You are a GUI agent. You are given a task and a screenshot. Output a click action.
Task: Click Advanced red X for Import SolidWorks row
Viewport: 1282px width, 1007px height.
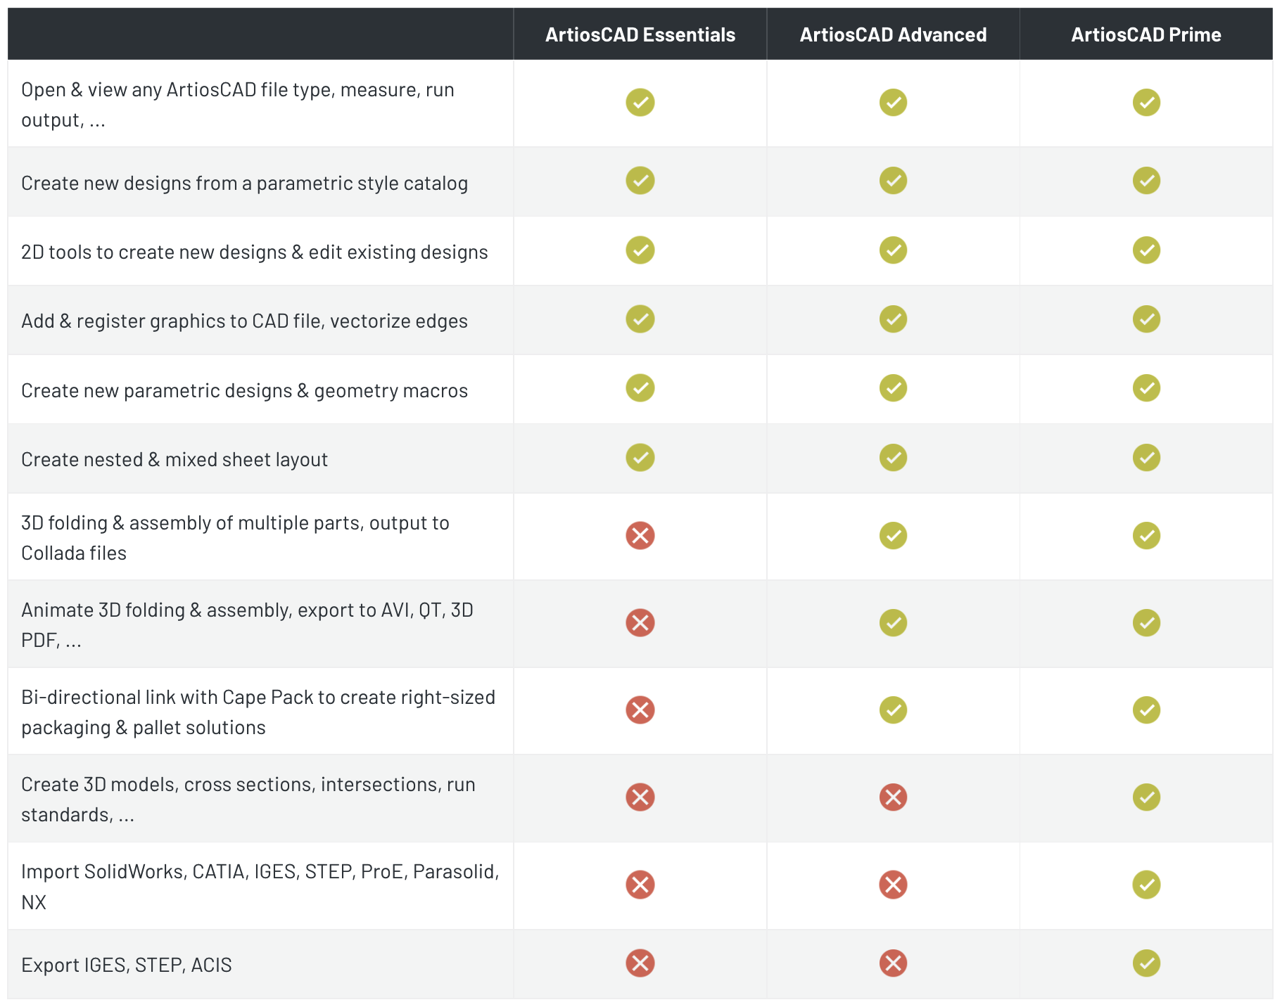[x=893, y=885]
